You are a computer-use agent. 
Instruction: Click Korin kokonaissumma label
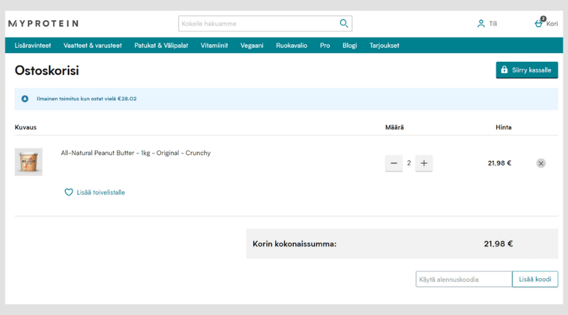click(294, 244)
